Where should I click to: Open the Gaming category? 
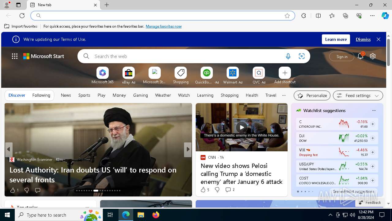pos(141,95)
